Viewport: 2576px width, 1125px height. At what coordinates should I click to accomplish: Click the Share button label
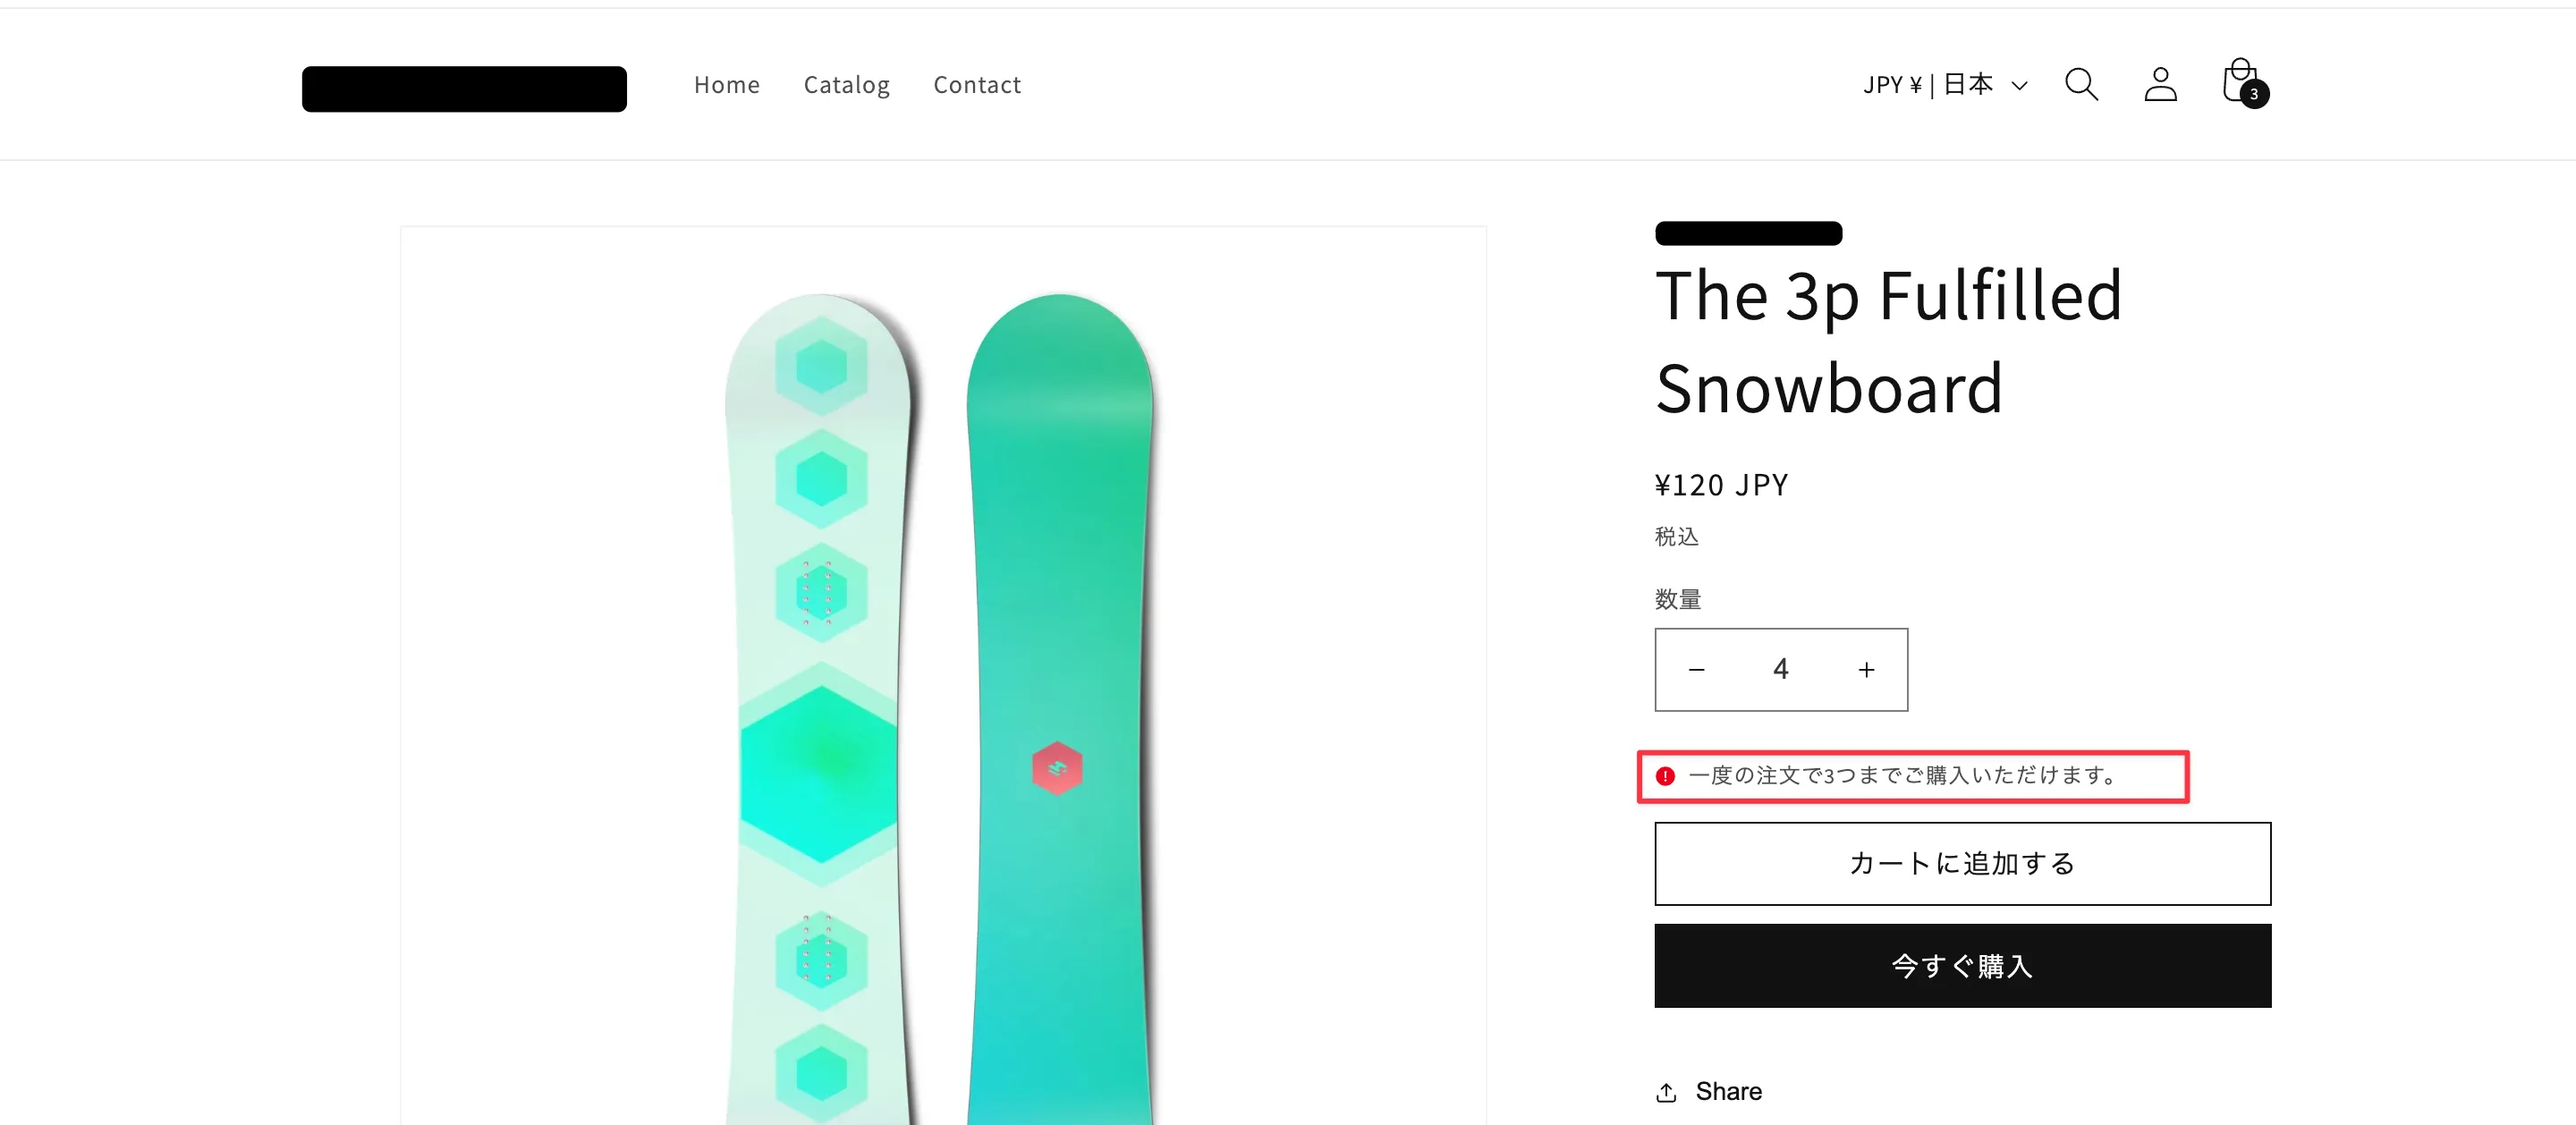point(1728,1091)
